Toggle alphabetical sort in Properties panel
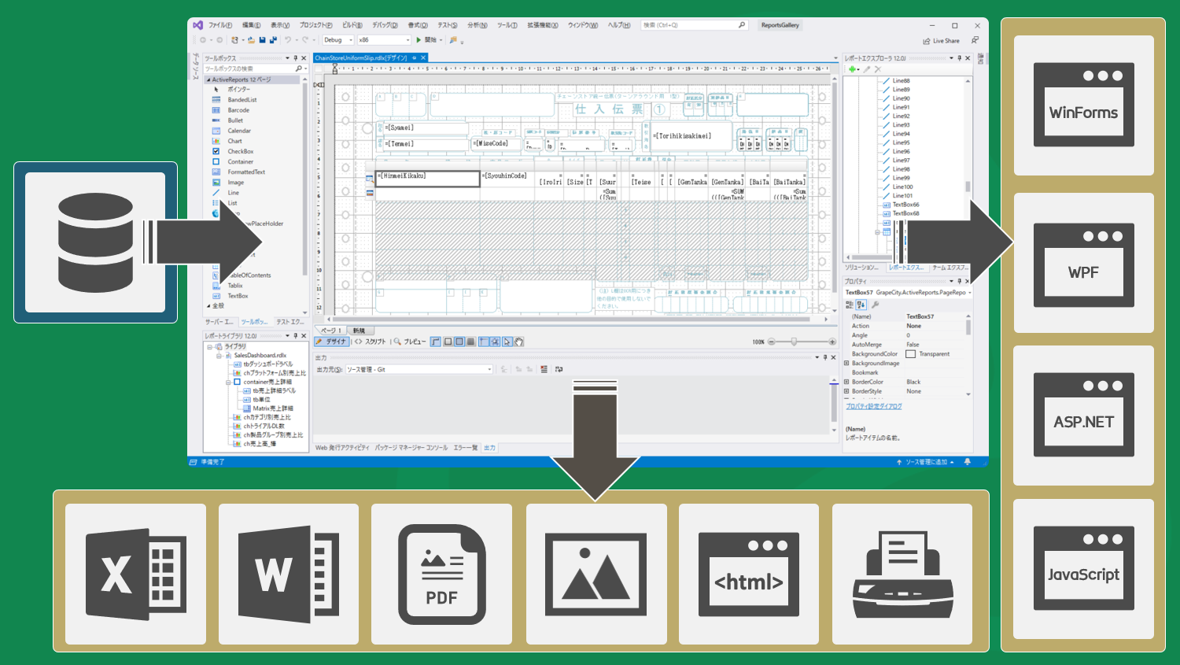The height and width of the screenshot is (665, 1180). [x=861, y=305]
